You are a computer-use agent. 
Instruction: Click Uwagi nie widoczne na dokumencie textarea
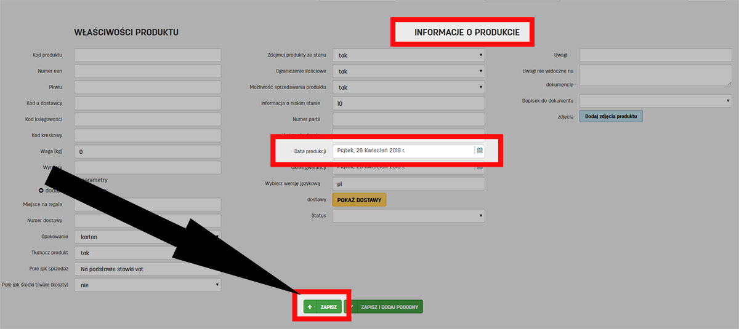pos(655,75)
